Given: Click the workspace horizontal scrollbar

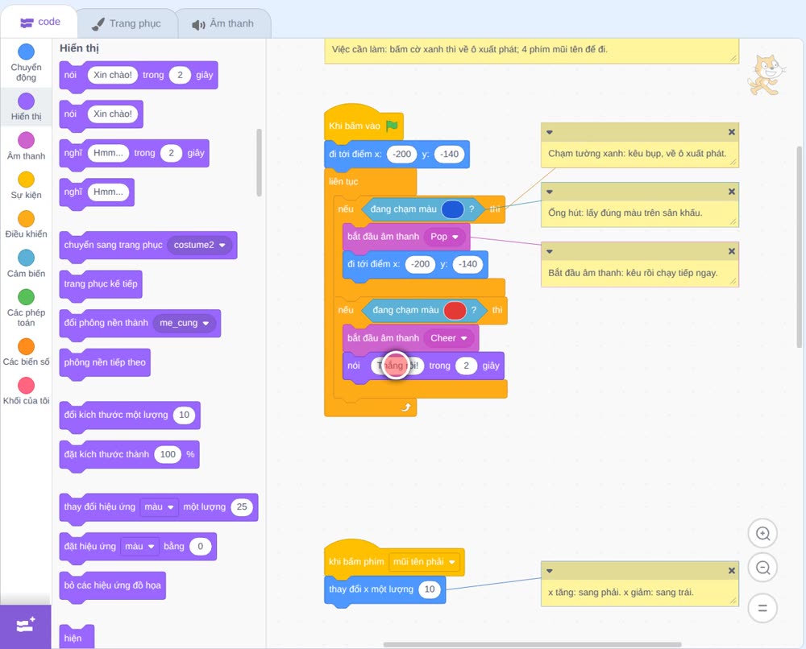Looking at the screenshot, I should [x=533, y=644].
